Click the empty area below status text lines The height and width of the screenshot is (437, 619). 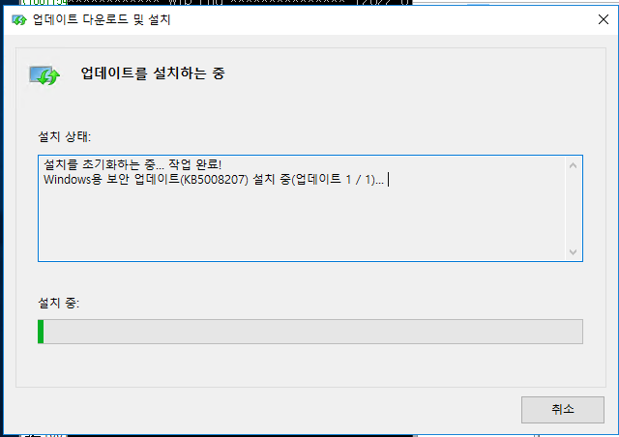coord(302,223)
